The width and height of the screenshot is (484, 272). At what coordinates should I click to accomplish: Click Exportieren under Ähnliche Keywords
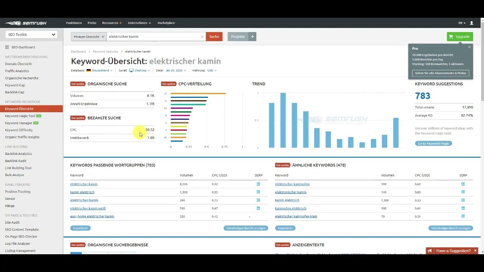(285, 228)
